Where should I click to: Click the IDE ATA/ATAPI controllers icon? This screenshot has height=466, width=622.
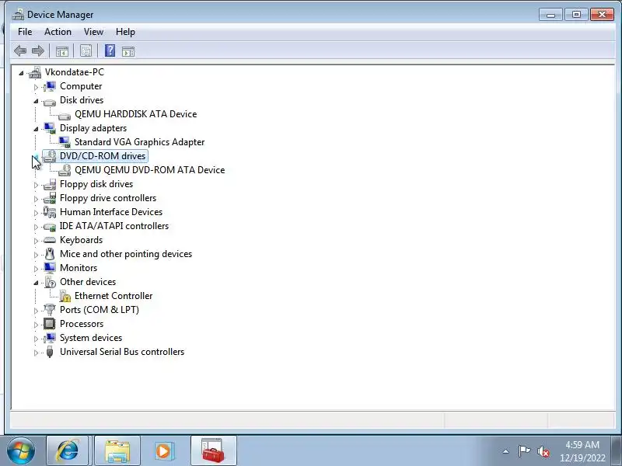tap(50, 227)
